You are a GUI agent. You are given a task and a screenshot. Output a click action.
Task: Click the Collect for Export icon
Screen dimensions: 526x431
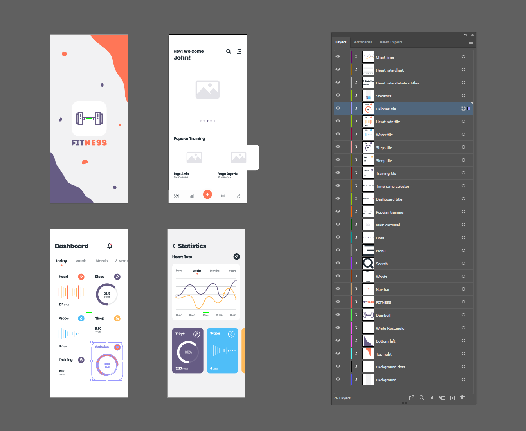pos(411,398)
